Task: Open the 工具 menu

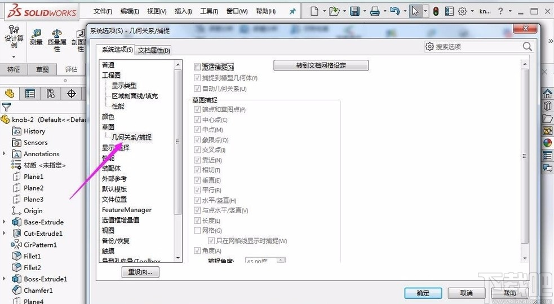Action: (209, 11)
